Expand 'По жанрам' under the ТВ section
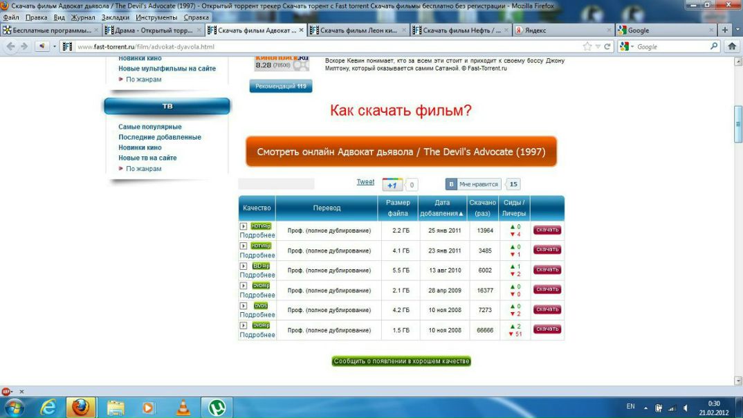Image resolution: width=743 pixels, height=418 pixels. [143, 169]
